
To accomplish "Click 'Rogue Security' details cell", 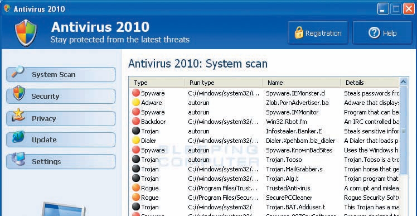I will click(x=371, y=198).
